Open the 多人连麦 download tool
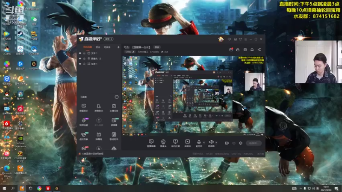Image resolution: width=342 pixels, height=192 pixels. coord(99,122)
